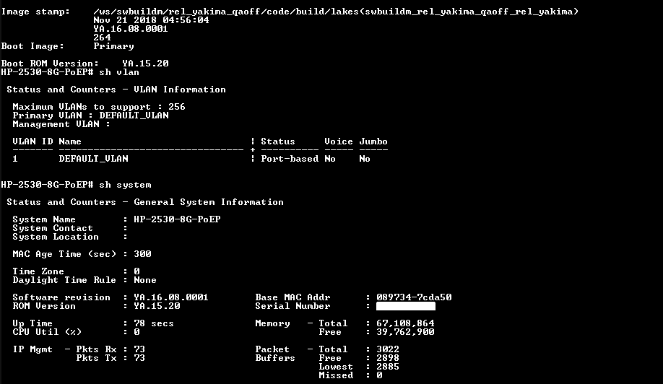The image size is (663, 384).
Task: Click the Packet Buffers Total value 3022
Action: [x=388, y=349]
